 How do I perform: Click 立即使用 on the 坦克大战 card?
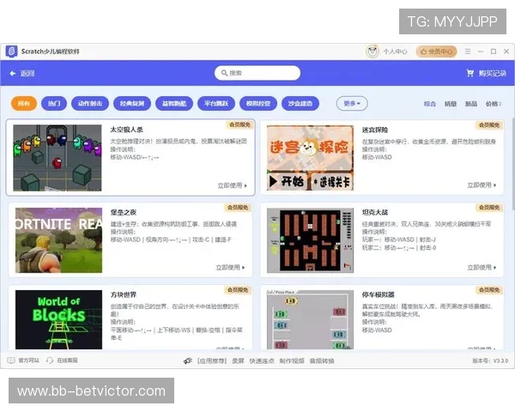click(482, 268)
